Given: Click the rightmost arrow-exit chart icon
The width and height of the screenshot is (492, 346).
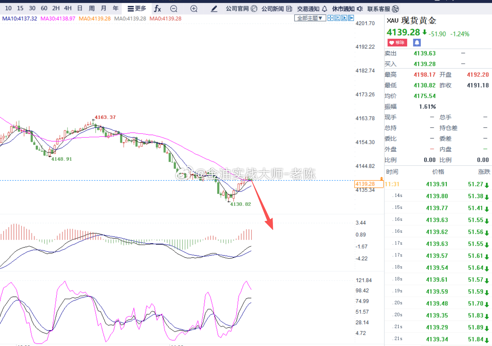Looking at the screenshot, I should point(351,18).
